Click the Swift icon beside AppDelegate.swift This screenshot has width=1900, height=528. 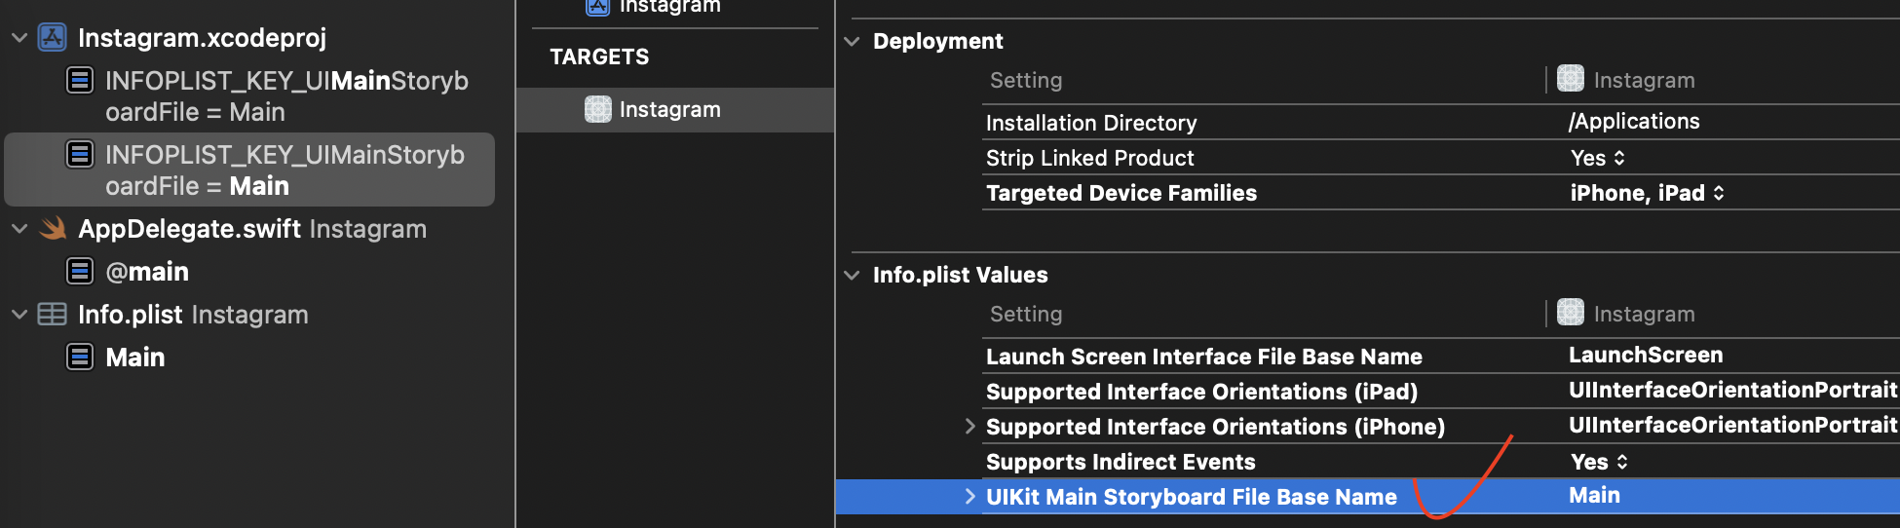[53, 229]
